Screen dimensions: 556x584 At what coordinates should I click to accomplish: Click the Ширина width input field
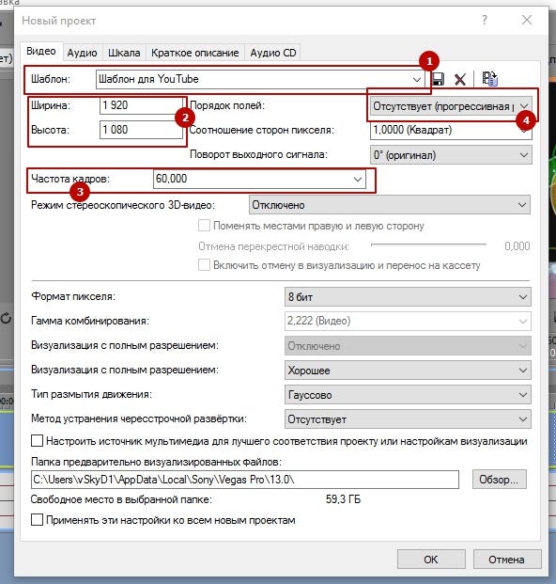click(x=141, y=105)
